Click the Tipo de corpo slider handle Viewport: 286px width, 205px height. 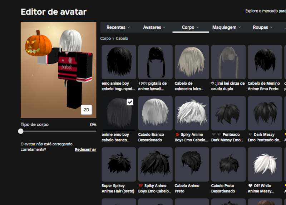(21, 131)
